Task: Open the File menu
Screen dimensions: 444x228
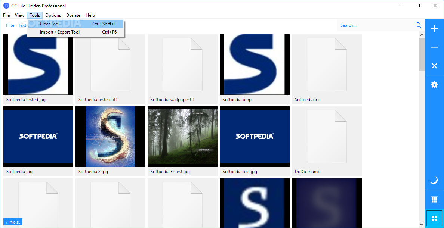Action: (6, 15)
